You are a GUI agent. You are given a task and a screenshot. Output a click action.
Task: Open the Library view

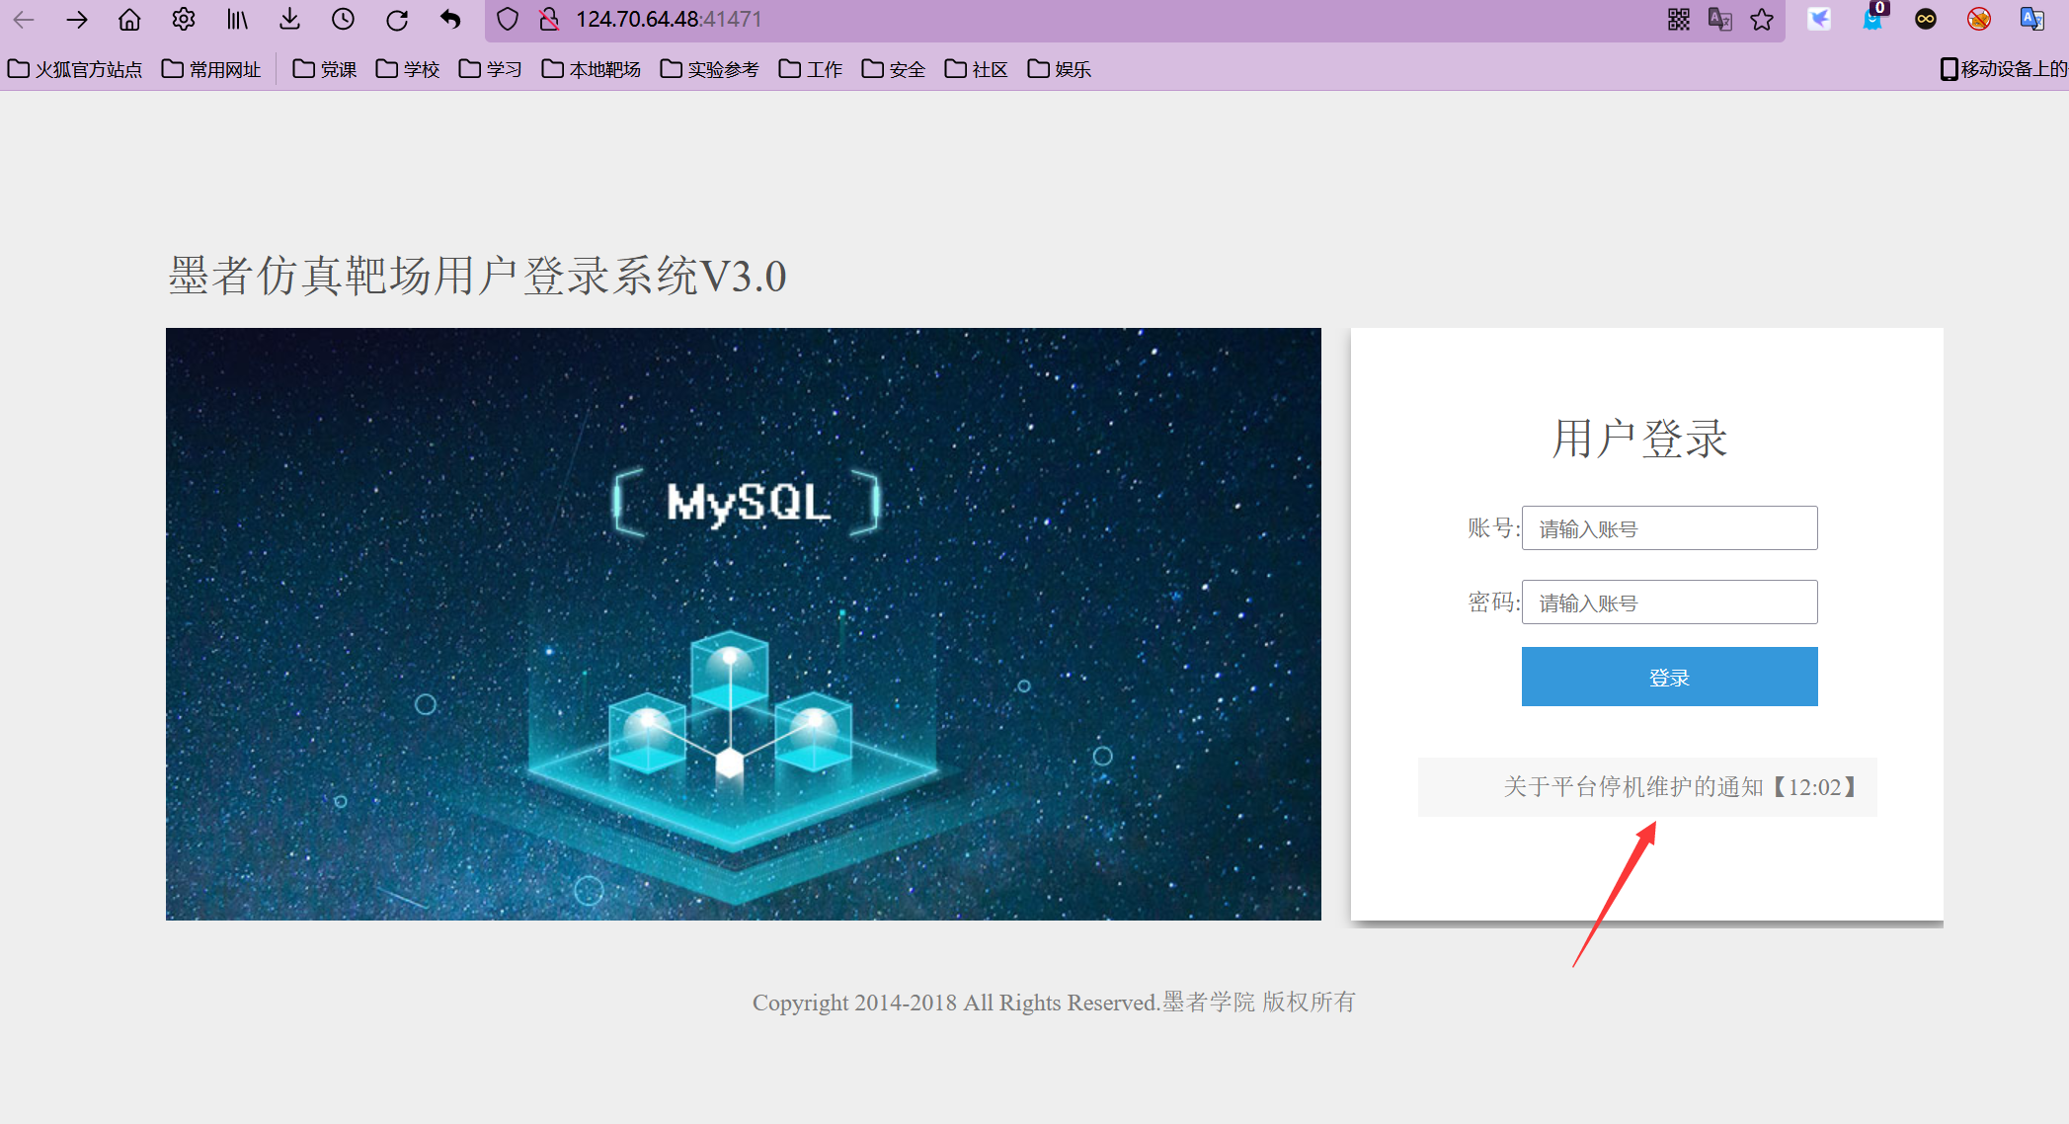236,19
